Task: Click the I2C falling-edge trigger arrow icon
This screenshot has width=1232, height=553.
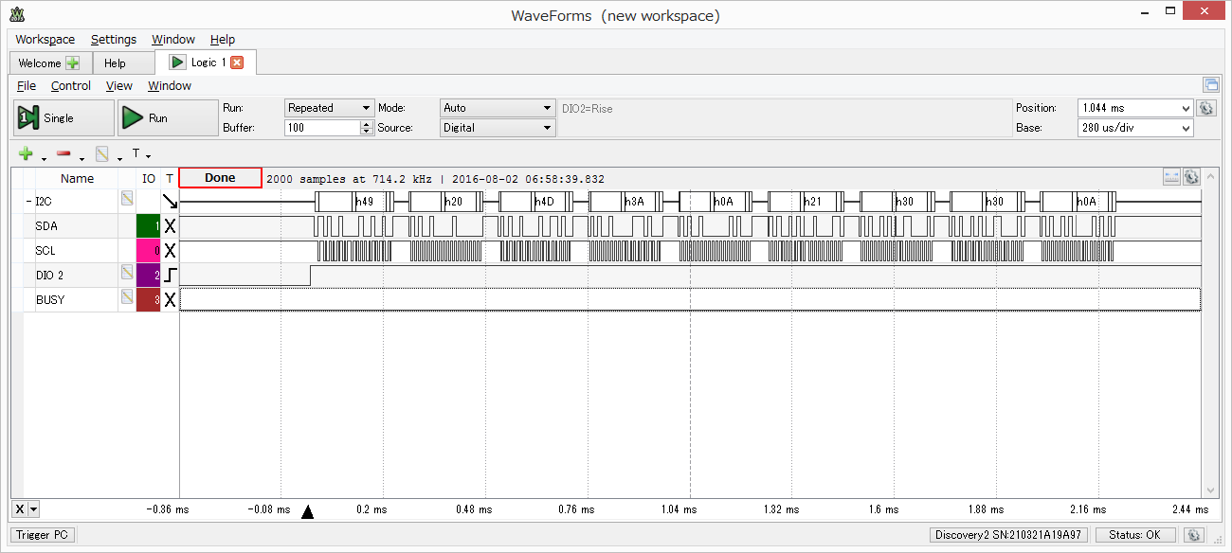Action: 170,201
